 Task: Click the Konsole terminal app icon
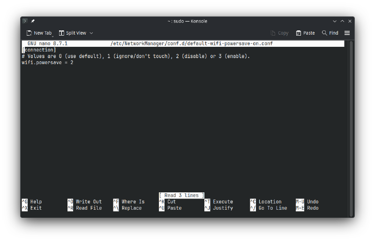click(x=25, y=21)
